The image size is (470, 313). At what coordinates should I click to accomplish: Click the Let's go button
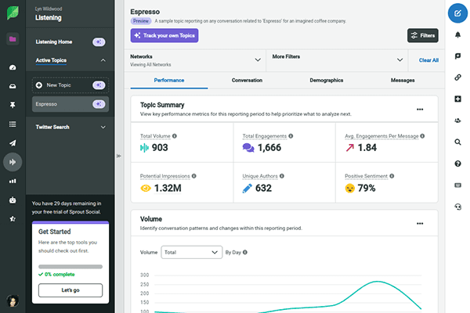[70, 290]
